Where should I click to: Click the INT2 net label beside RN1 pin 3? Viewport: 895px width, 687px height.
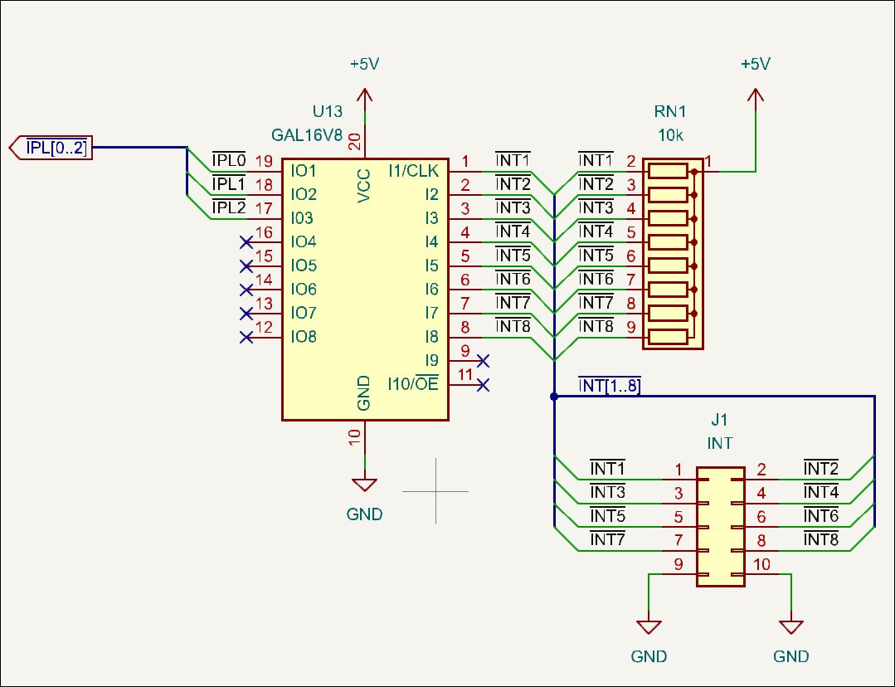pyautogui.click(x=596, y=184)
